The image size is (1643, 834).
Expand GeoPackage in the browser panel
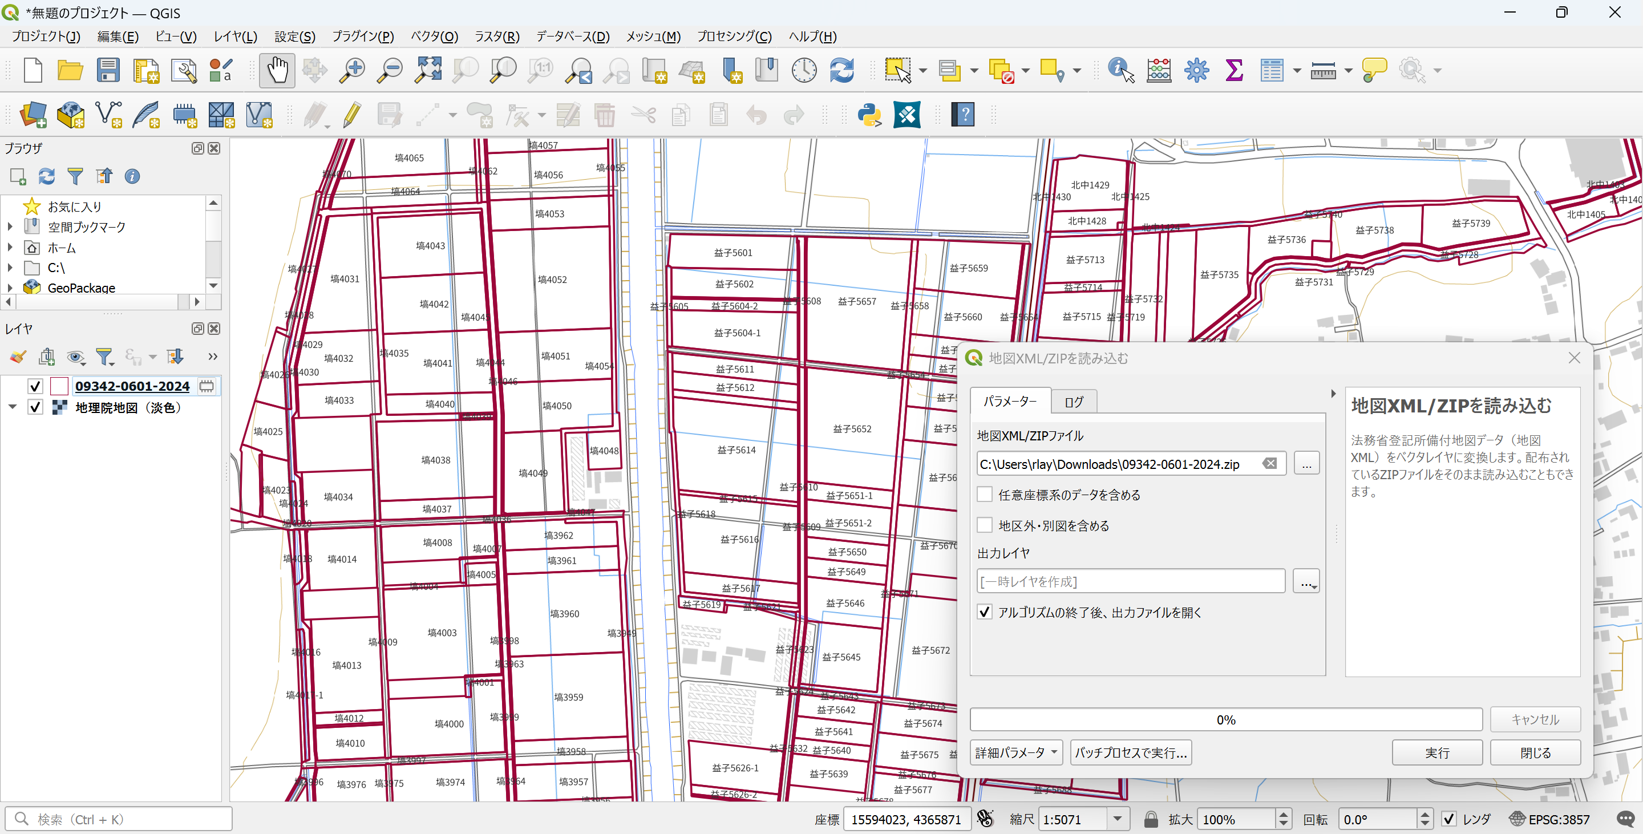pos(10,288)
